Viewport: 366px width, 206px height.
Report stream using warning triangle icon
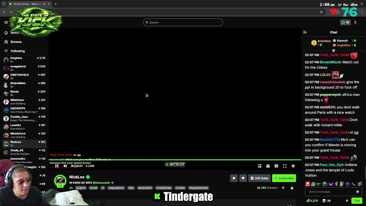(292, 188)
